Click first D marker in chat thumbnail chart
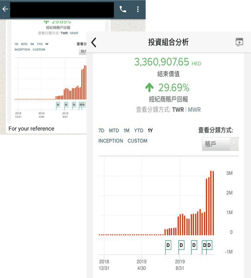The height and width of the screenshot is (278, 251). click(x=58, y=105)
